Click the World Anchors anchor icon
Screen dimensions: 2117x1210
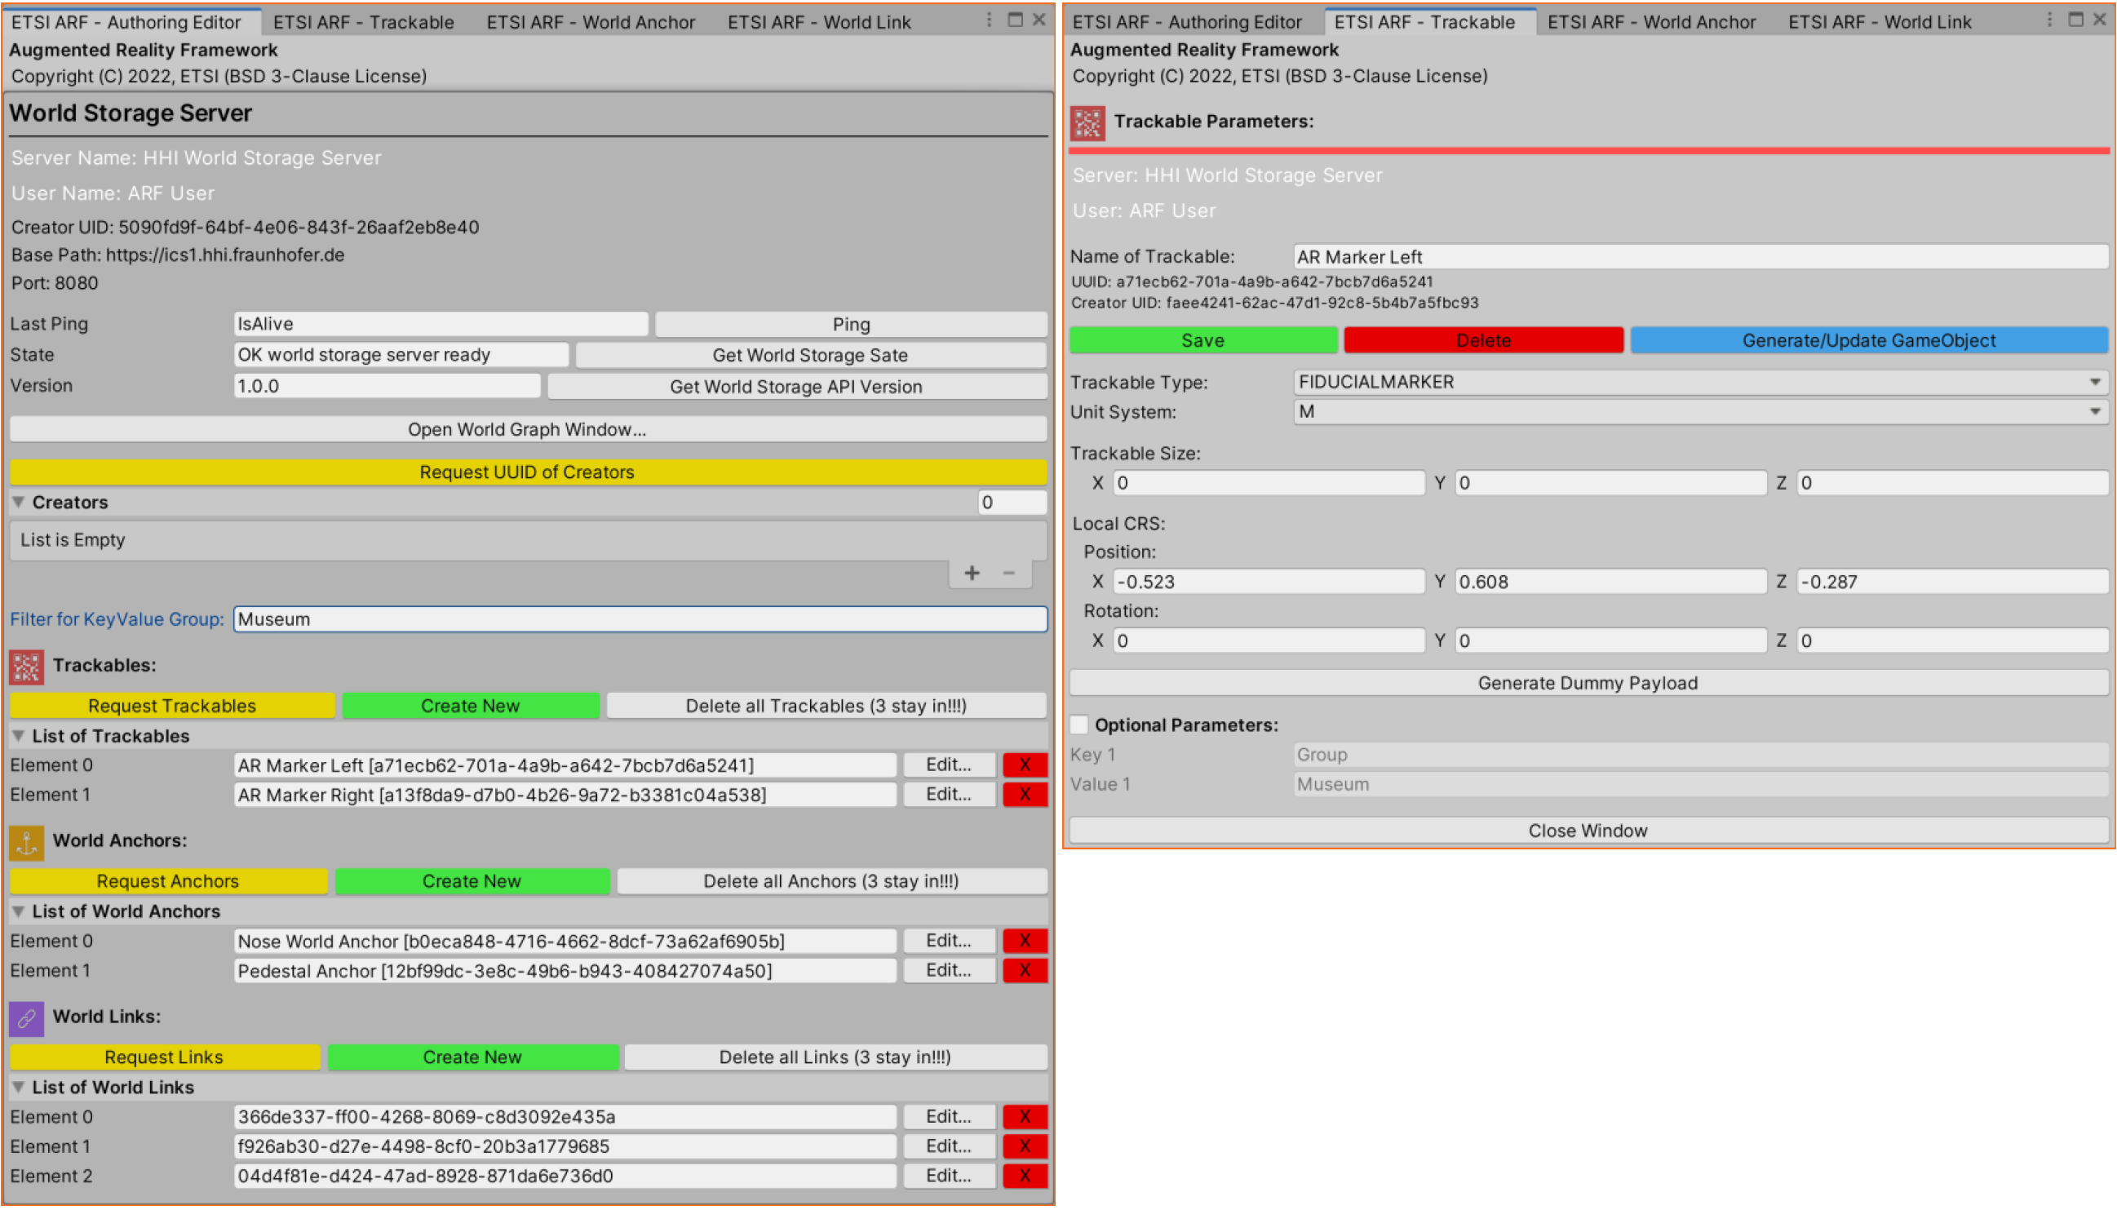(x=27, y=843)
